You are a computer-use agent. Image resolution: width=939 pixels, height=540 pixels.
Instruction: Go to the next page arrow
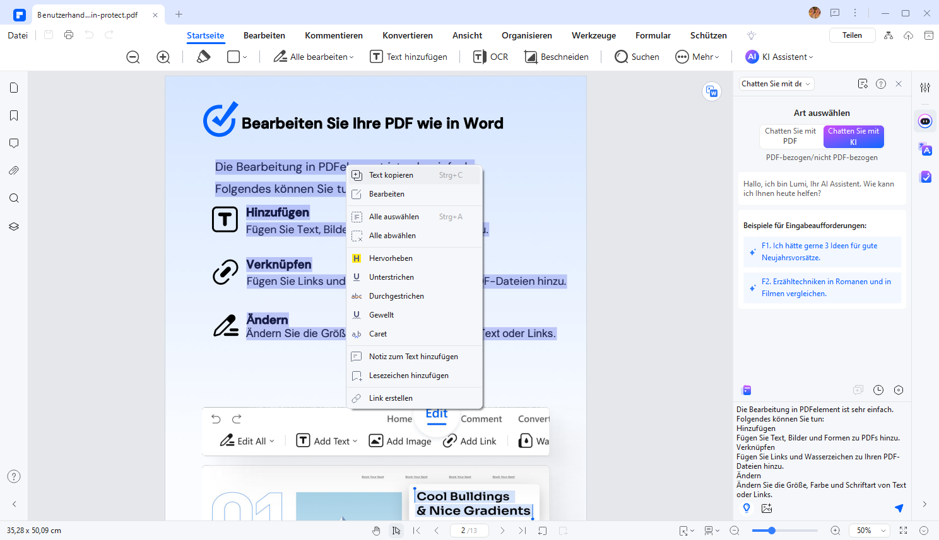coord(502,531)
